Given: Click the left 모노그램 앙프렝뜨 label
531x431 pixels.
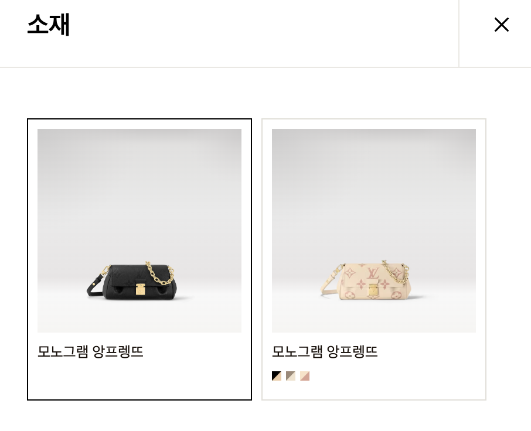Looking at the screenshot, I should click(90, 351).
